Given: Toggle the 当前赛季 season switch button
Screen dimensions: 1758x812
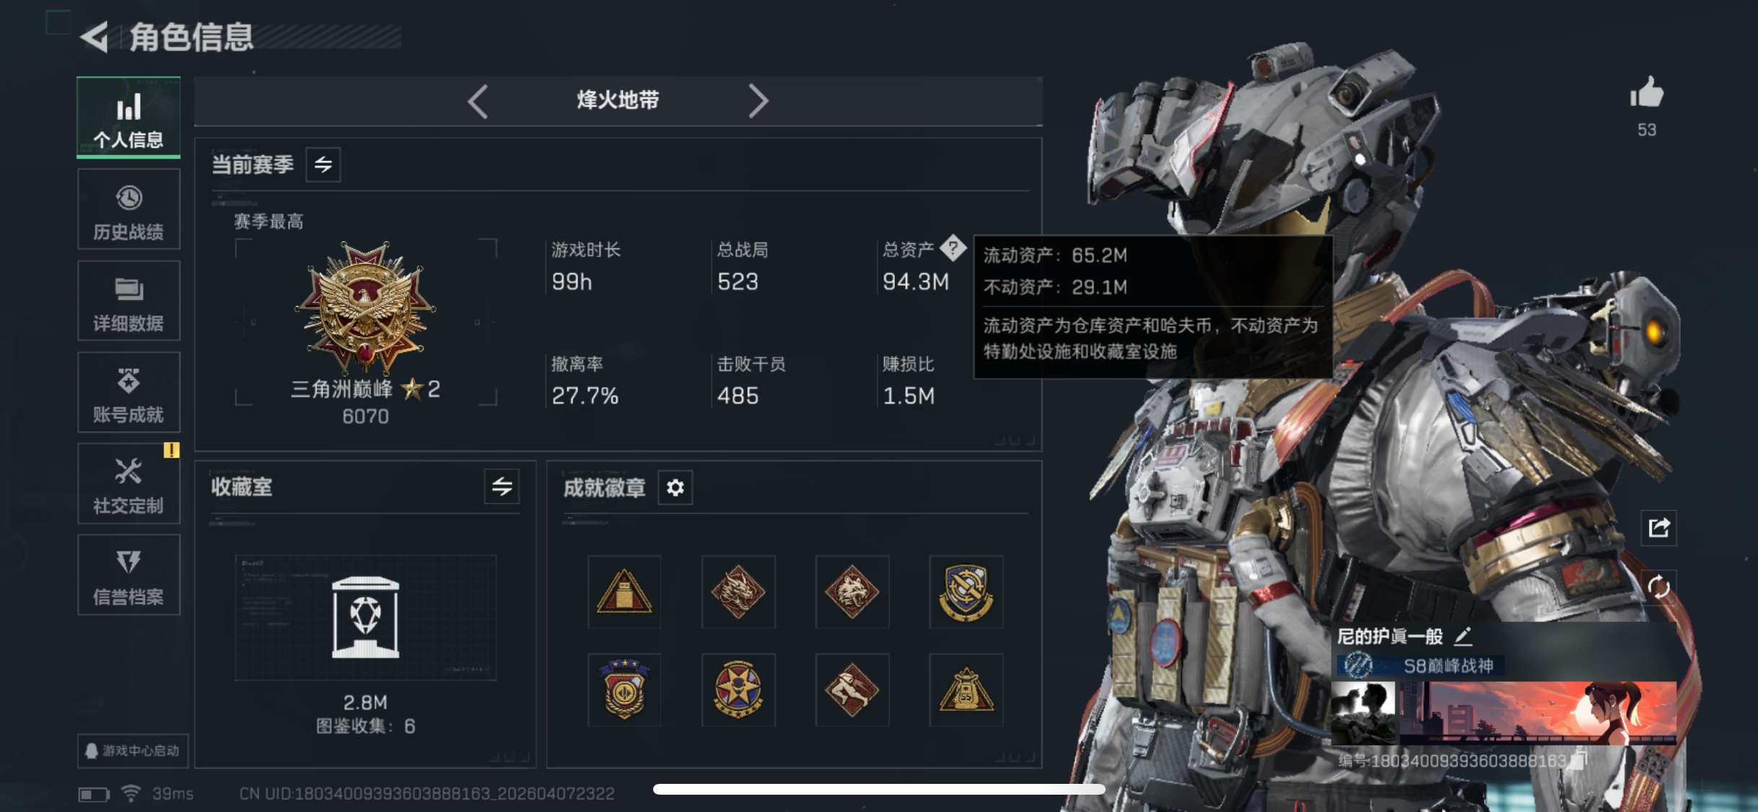Looking at the screenshot, I should pos(323,165).
